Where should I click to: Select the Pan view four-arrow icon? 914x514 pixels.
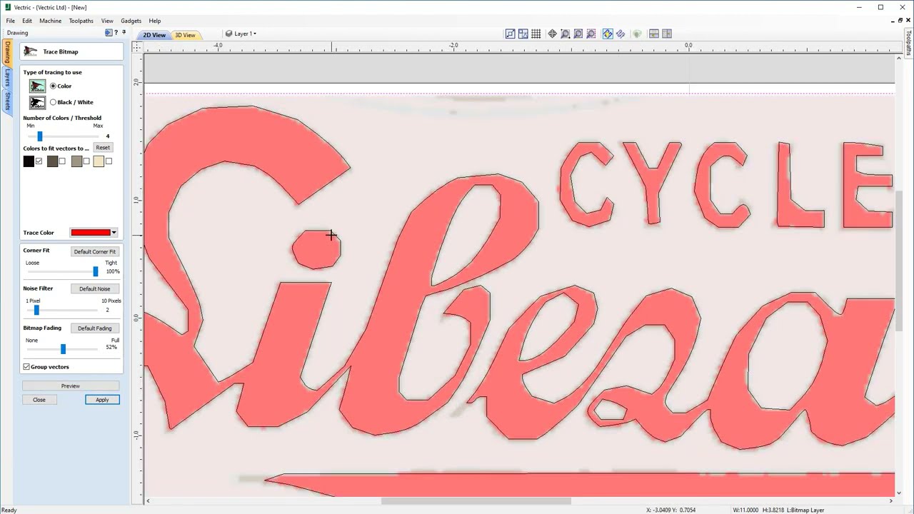(552, 34)
